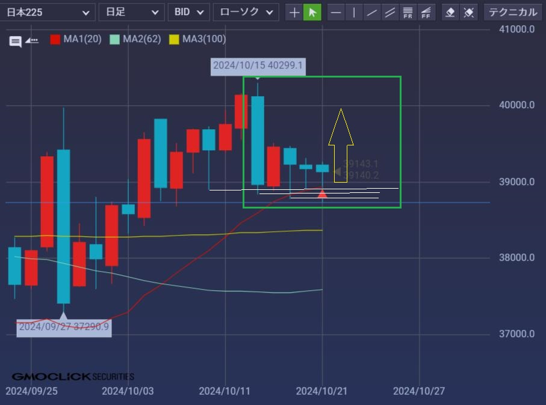Open the 日足 timeframe dropdown
Viewport: 546px width, 405px height.
132,13
